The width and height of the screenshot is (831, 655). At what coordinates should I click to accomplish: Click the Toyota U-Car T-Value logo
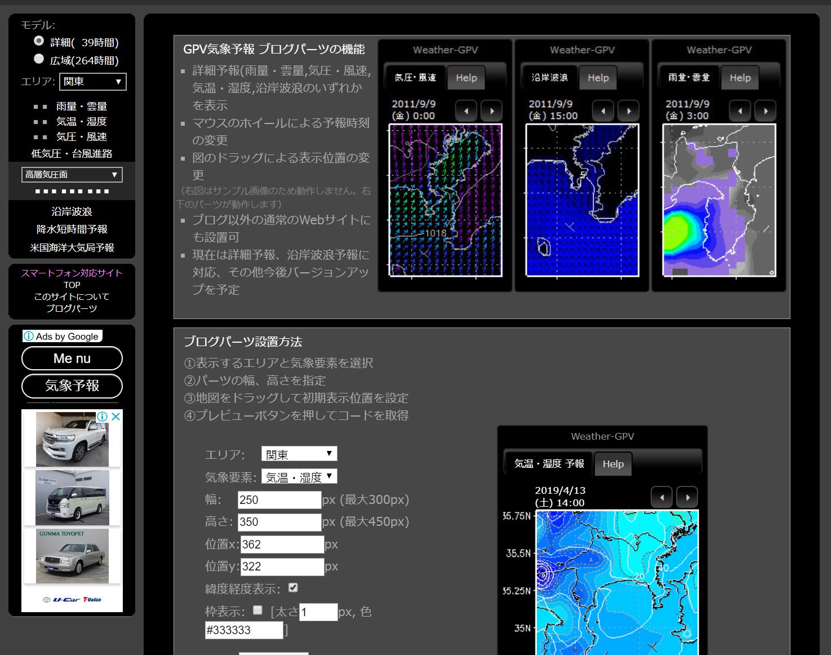coord(72,599)
